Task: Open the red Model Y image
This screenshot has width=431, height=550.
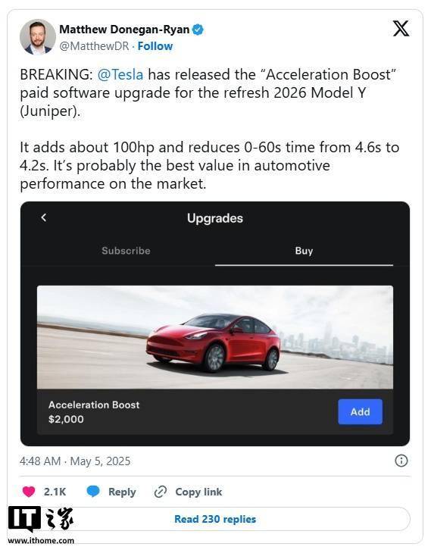Action: (x=215, y=337)
